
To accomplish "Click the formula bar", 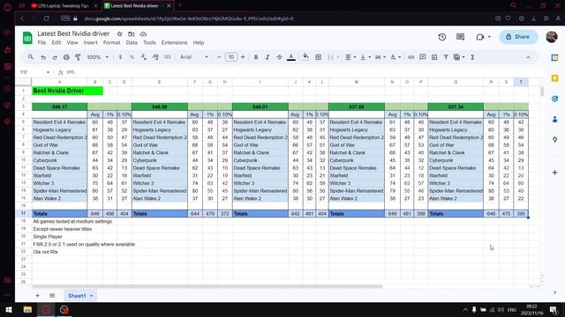I will [x=303, y=72].
